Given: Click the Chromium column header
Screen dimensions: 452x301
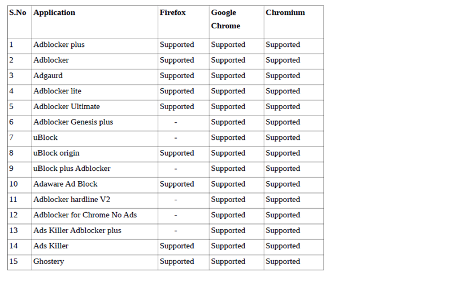Looking at the screenshot, I should pos(285,12).
